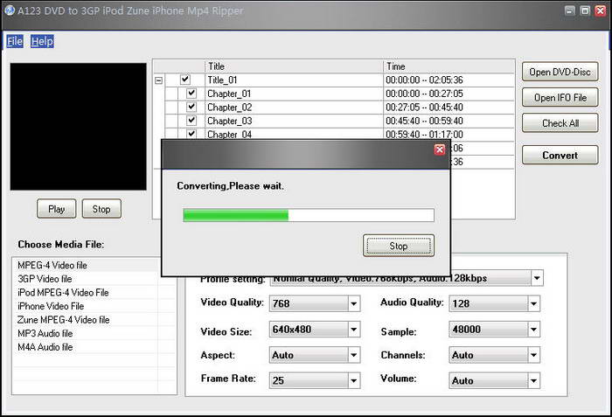Uncheck the Chapter_04 checkbox

pos(191,134)
